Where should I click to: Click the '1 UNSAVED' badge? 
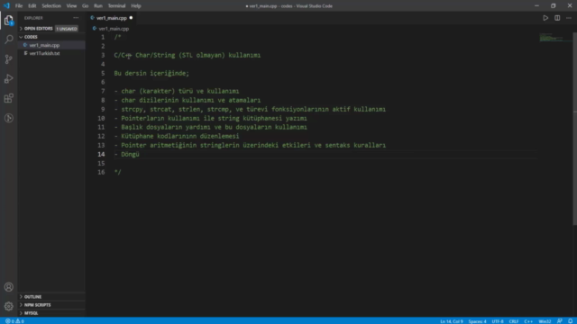click(x=67, y=29)
